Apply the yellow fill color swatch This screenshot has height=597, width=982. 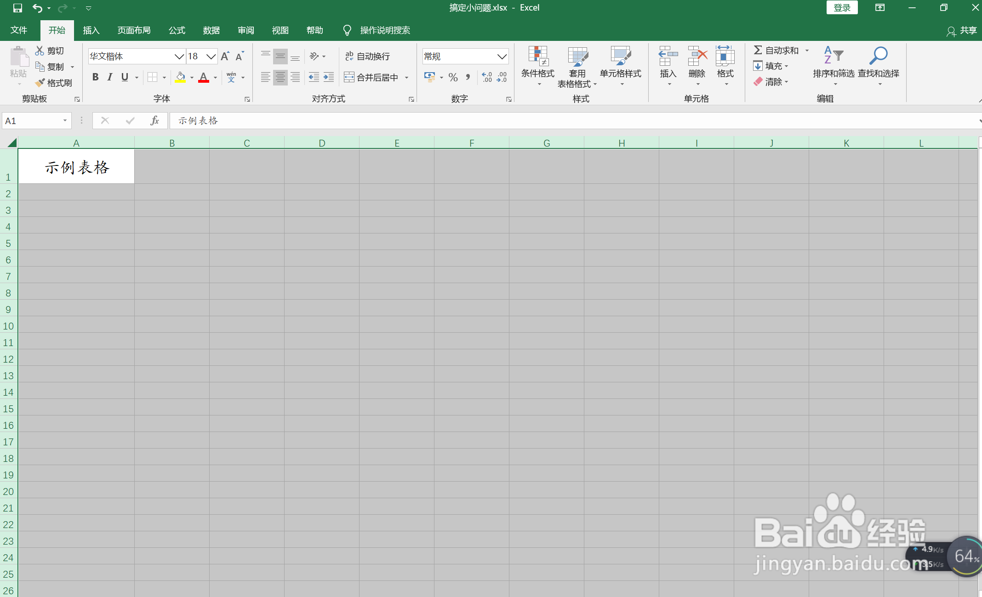click(180, 77)
